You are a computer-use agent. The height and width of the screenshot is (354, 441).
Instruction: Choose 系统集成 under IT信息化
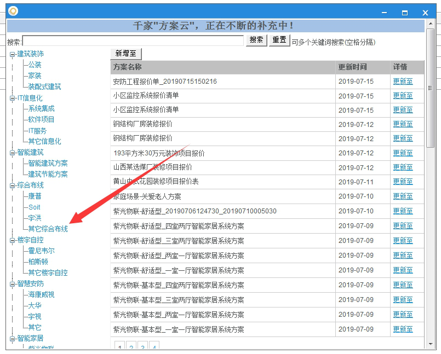coord(41,109)
